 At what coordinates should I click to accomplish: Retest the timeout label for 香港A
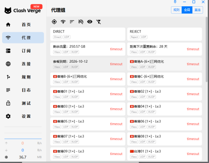click(x=193, y=64)
